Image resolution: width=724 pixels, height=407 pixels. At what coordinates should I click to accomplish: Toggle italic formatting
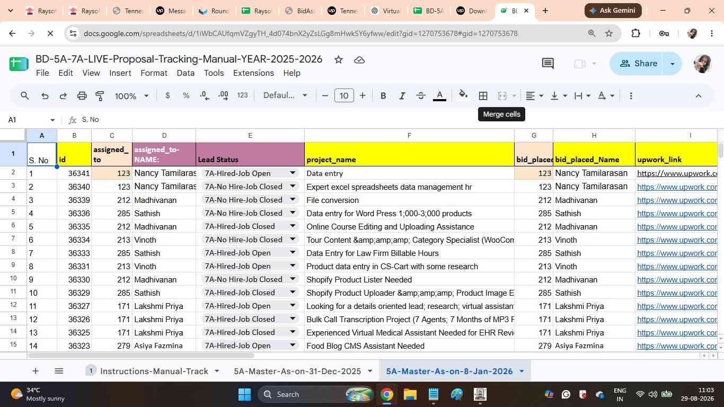pyautogui.click(x=402, y=96)
